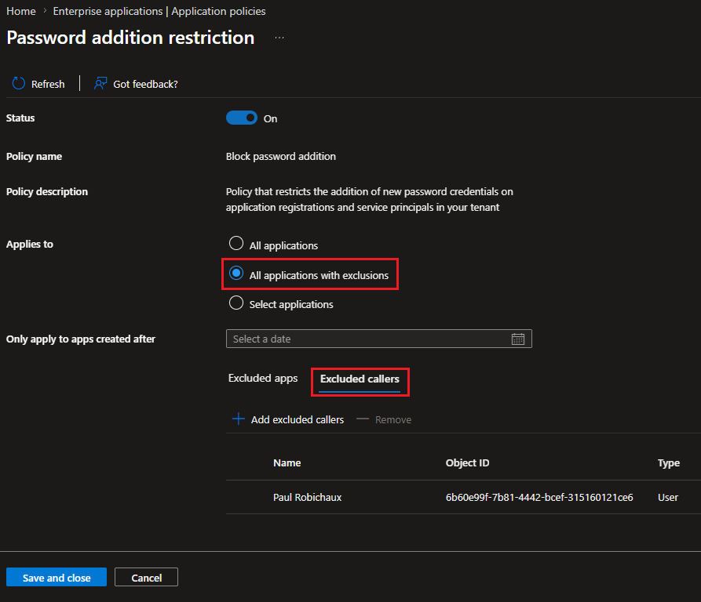The height and width of the screenshot is (602, 701).
Task: Click the plus icon for adding excluded callers
Action: point(239,419)
